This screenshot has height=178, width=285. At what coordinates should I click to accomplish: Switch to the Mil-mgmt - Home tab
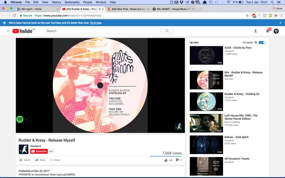click(38, 9)
